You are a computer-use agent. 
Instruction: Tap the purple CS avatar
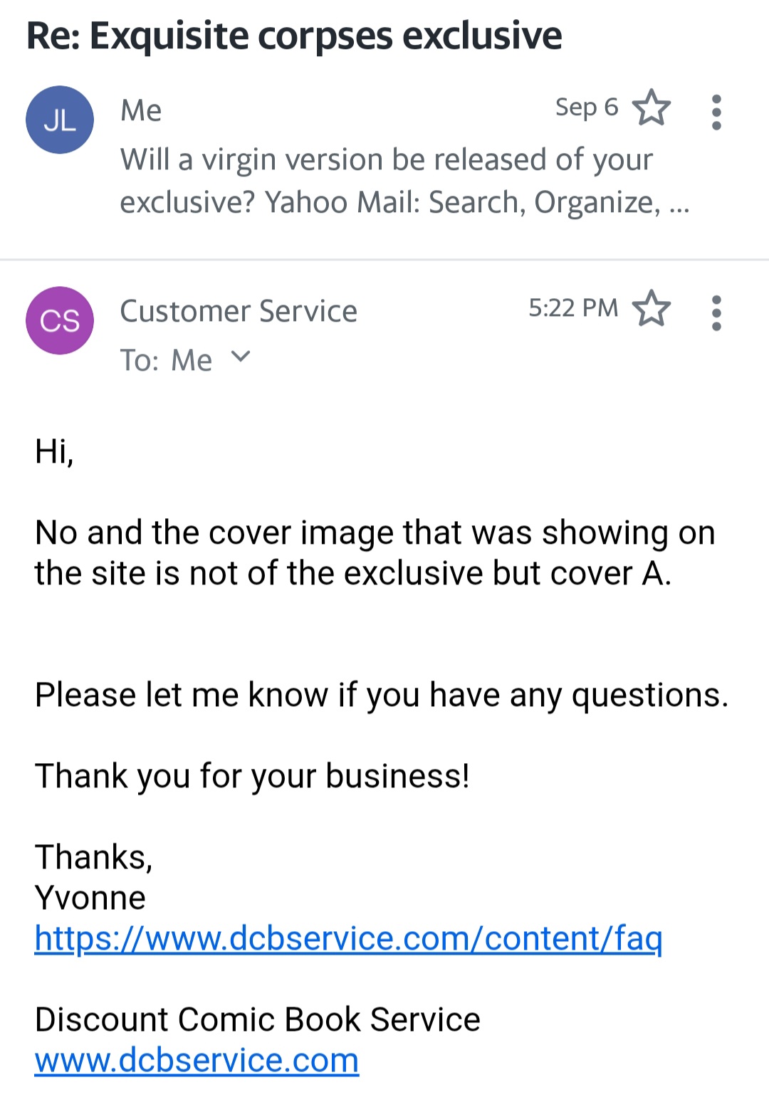point(60,320)
